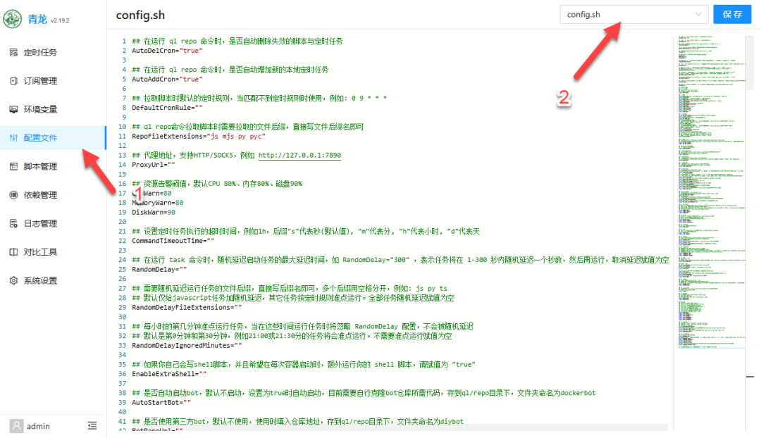Open the 环境变量 menu item
761x438 pixels.
tap(53, 110)
